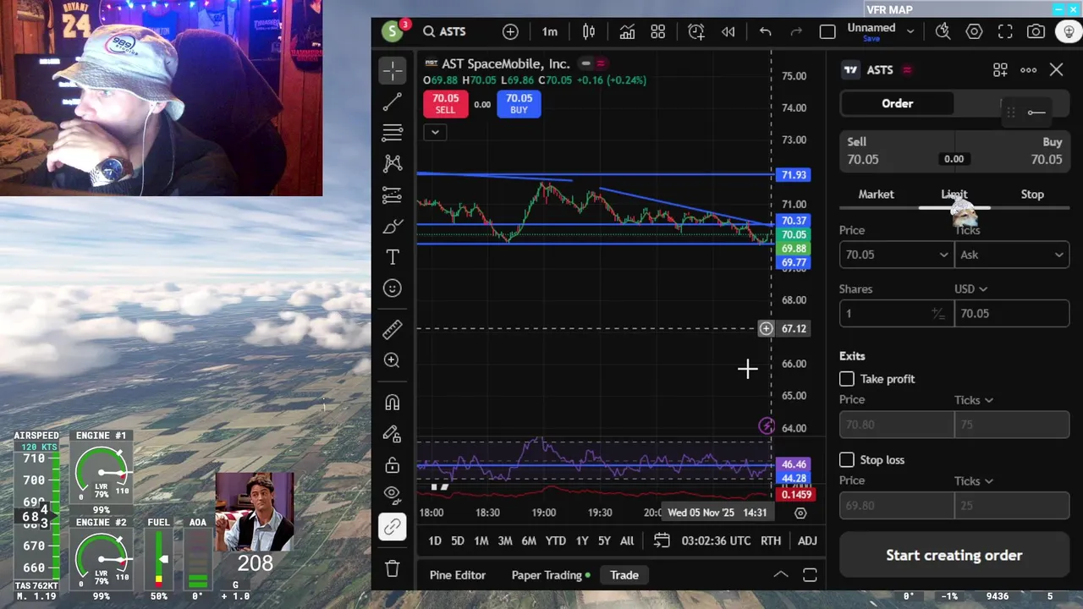Click the blue 70.05 BUY button on chart

(519, 104)
